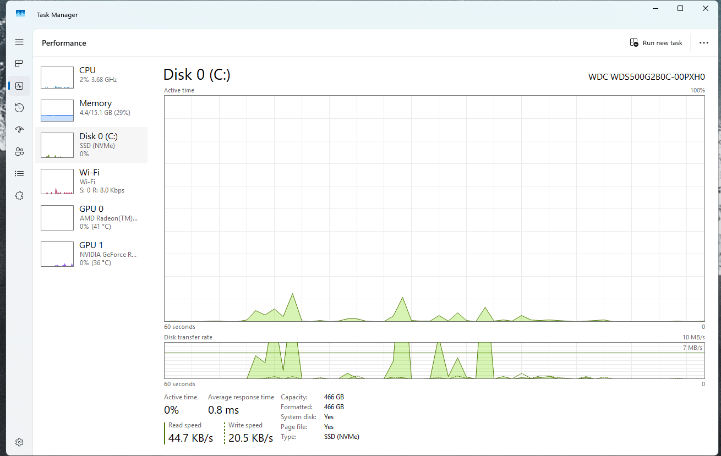721x456 pixels.
Task: Select the Performance page icon
Action: point(19,86)
